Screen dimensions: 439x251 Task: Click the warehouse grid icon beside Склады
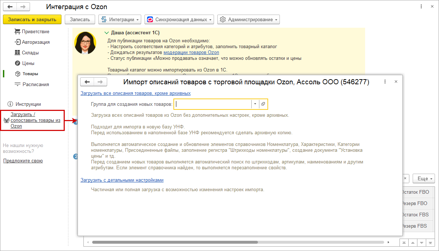click(17, 53)
